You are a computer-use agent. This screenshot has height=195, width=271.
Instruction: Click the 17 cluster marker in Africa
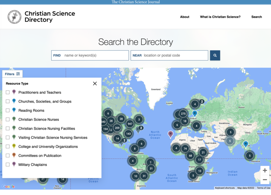199,160
